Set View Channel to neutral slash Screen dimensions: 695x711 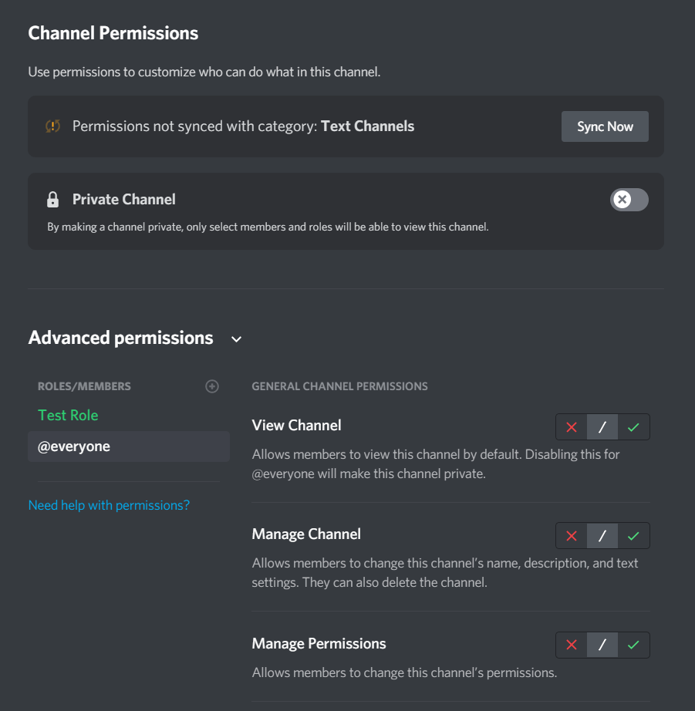[602, 426]
